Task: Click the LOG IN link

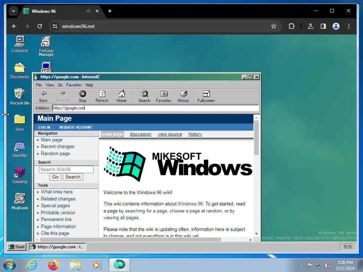Action: (x=44, y=127)
